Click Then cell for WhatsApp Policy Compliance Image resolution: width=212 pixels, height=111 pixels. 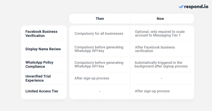[x=99, y=64]
